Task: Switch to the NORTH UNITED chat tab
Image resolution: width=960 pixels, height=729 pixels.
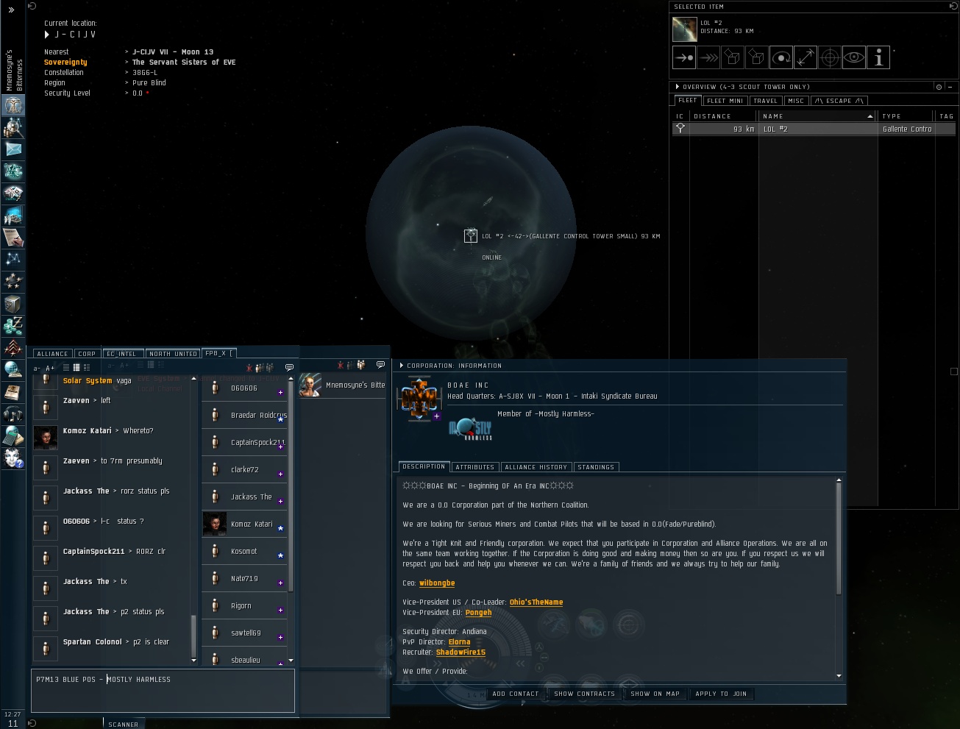Action: coord(173,354)
